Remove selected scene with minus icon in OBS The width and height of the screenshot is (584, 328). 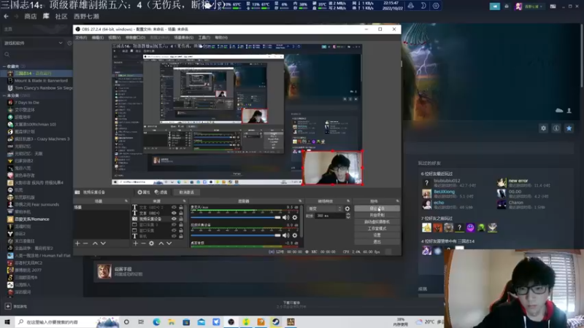click(x=85, y=243)
